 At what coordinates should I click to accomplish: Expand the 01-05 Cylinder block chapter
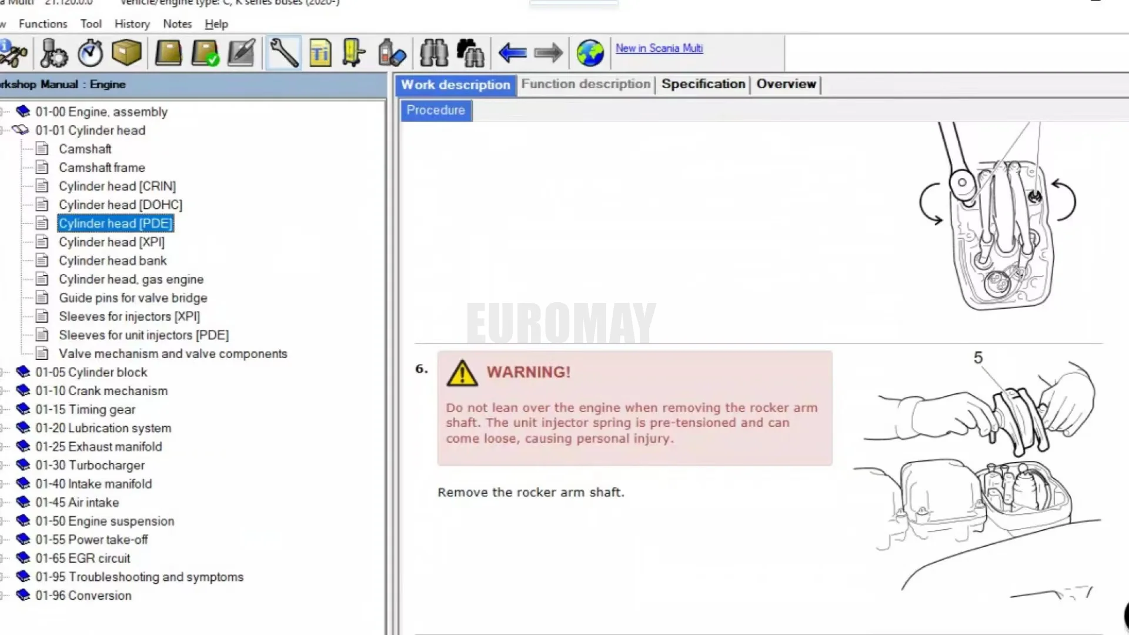(3, 372)
